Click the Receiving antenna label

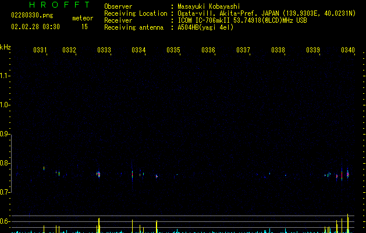134,27
